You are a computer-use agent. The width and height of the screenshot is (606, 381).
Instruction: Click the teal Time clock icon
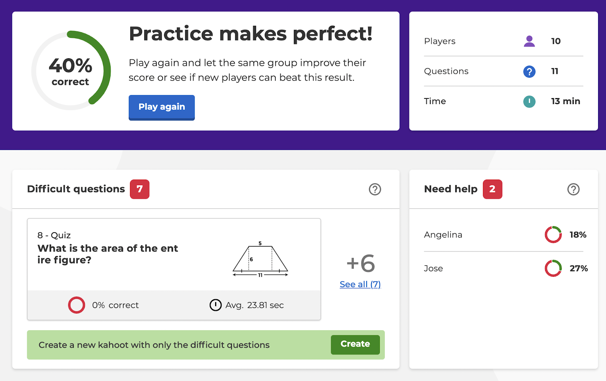click(x=529, y=101)
